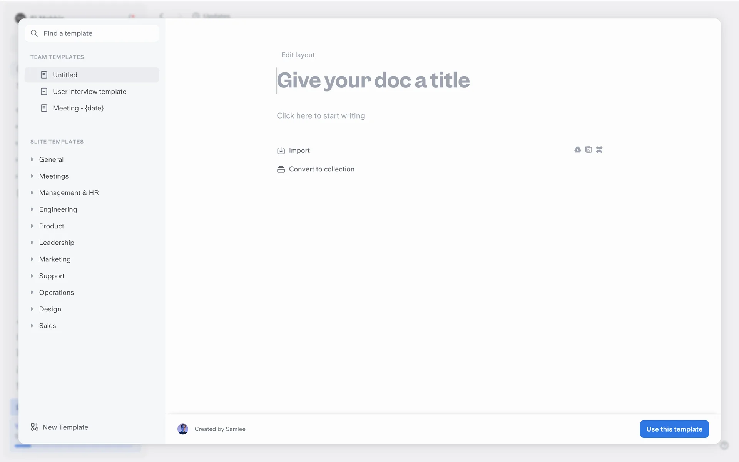The width and height of the screenshot is (739, 462).
Task: Click the New Template plus icon
Action: (x=35, y=427)
